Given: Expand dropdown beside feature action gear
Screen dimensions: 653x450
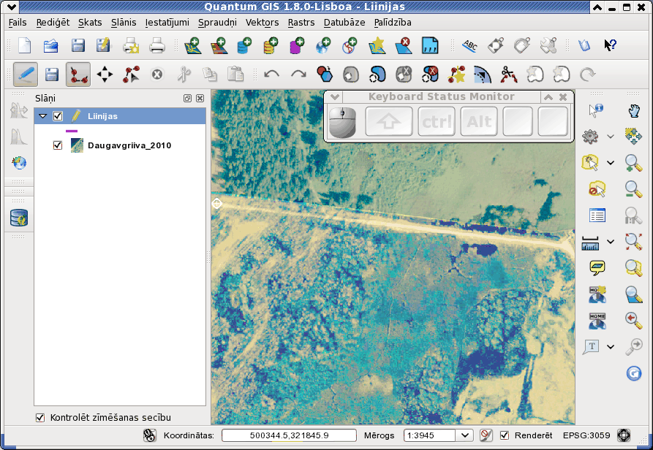Looking at the screenshot, I should coord(611,137).
